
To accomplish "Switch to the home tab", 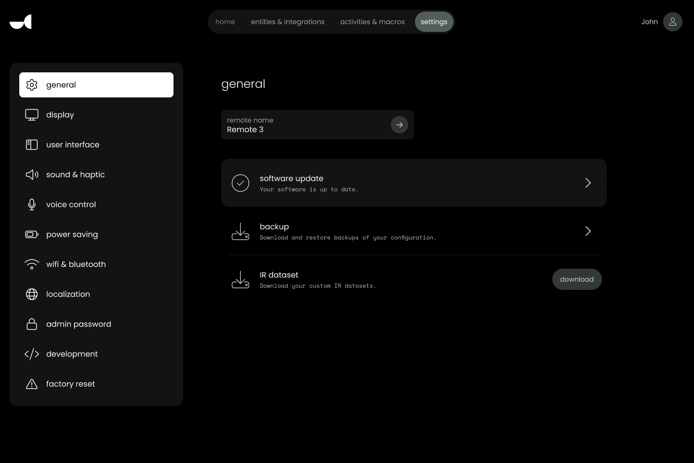I will [x=225, y=22].
